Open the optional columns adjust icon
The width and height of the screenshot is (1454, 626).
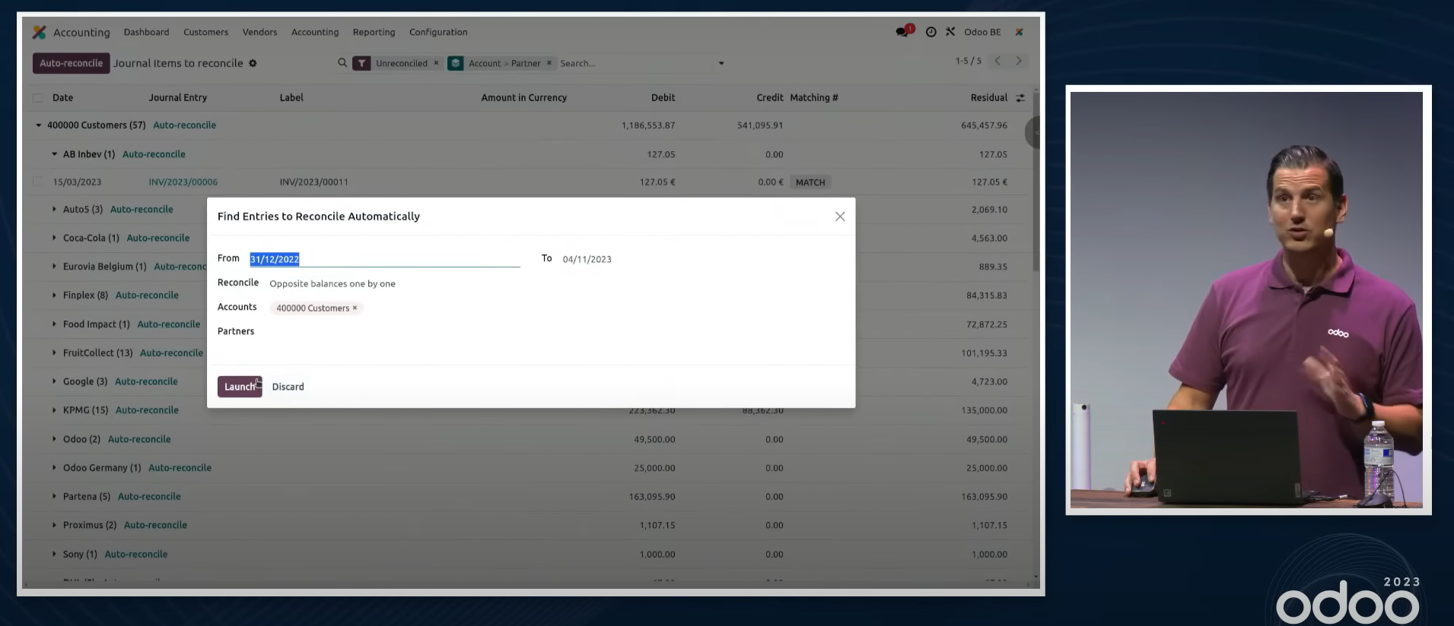pos(1020,98)
